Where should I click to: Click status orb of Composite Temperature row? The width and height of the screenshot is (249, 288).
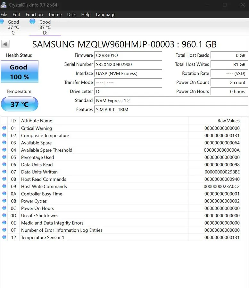click(4, 135)
